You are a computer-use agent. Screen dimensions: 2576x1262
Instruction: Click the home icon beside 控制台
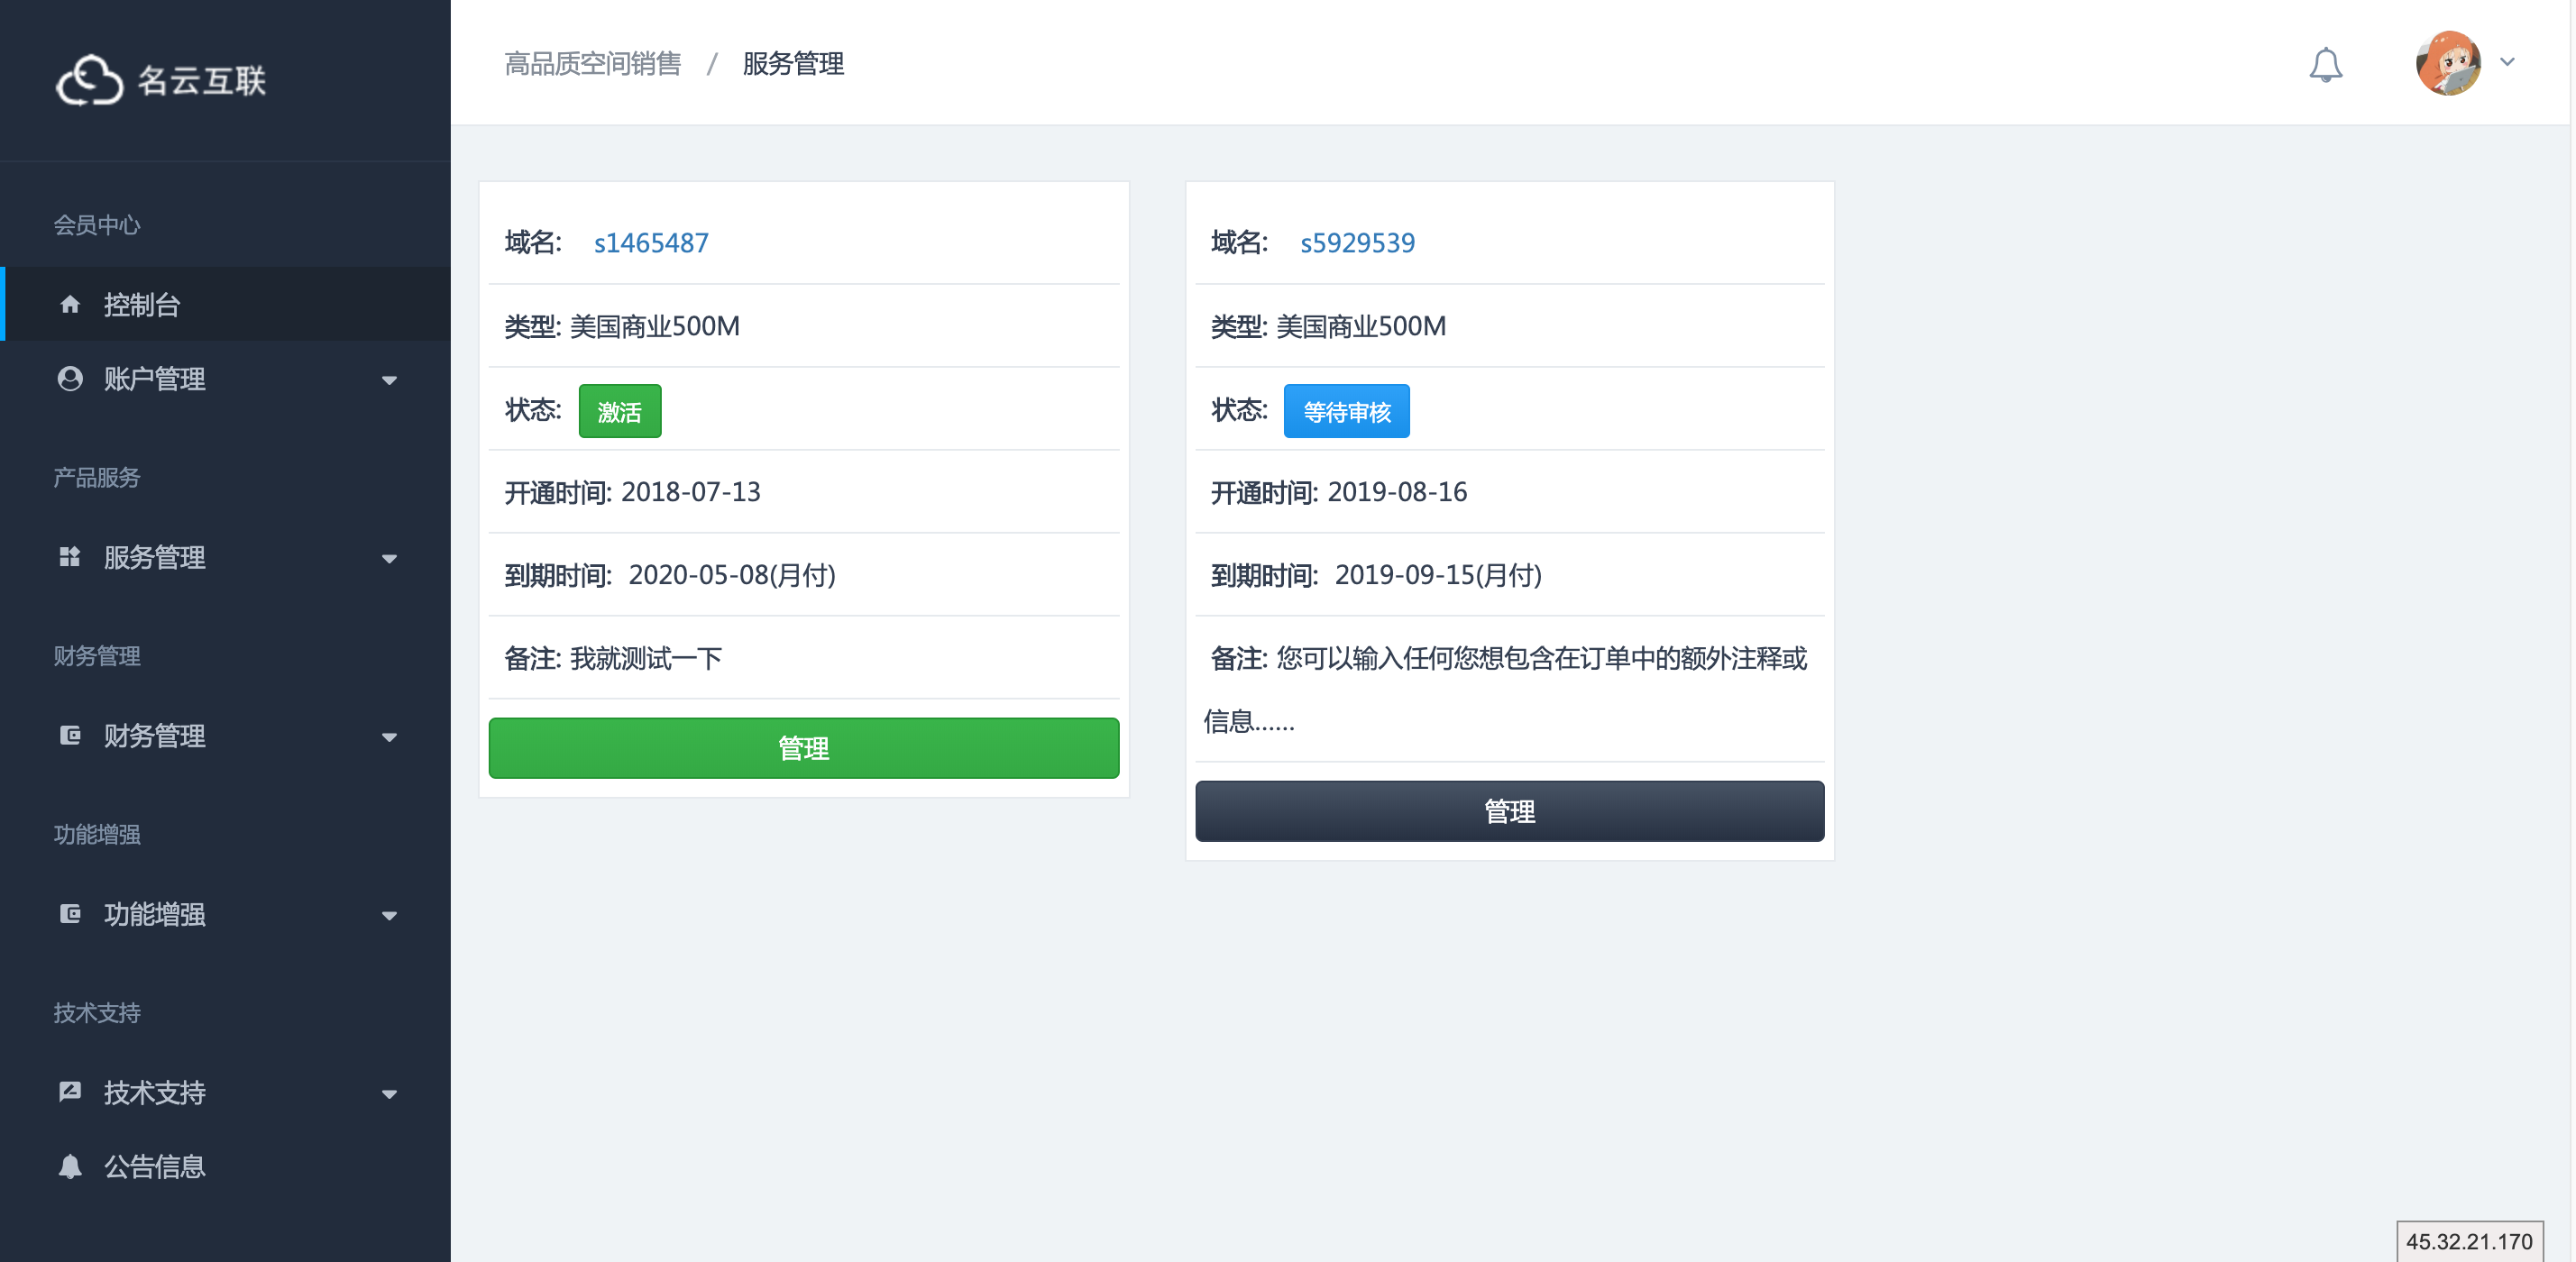[70, 304]
